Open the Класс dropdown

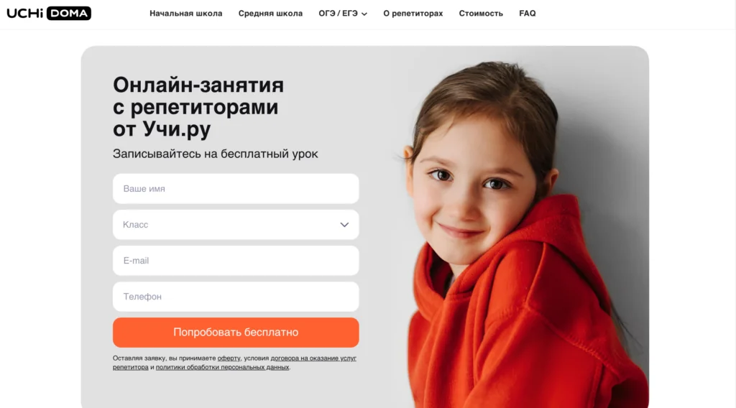tap(236, 225)
